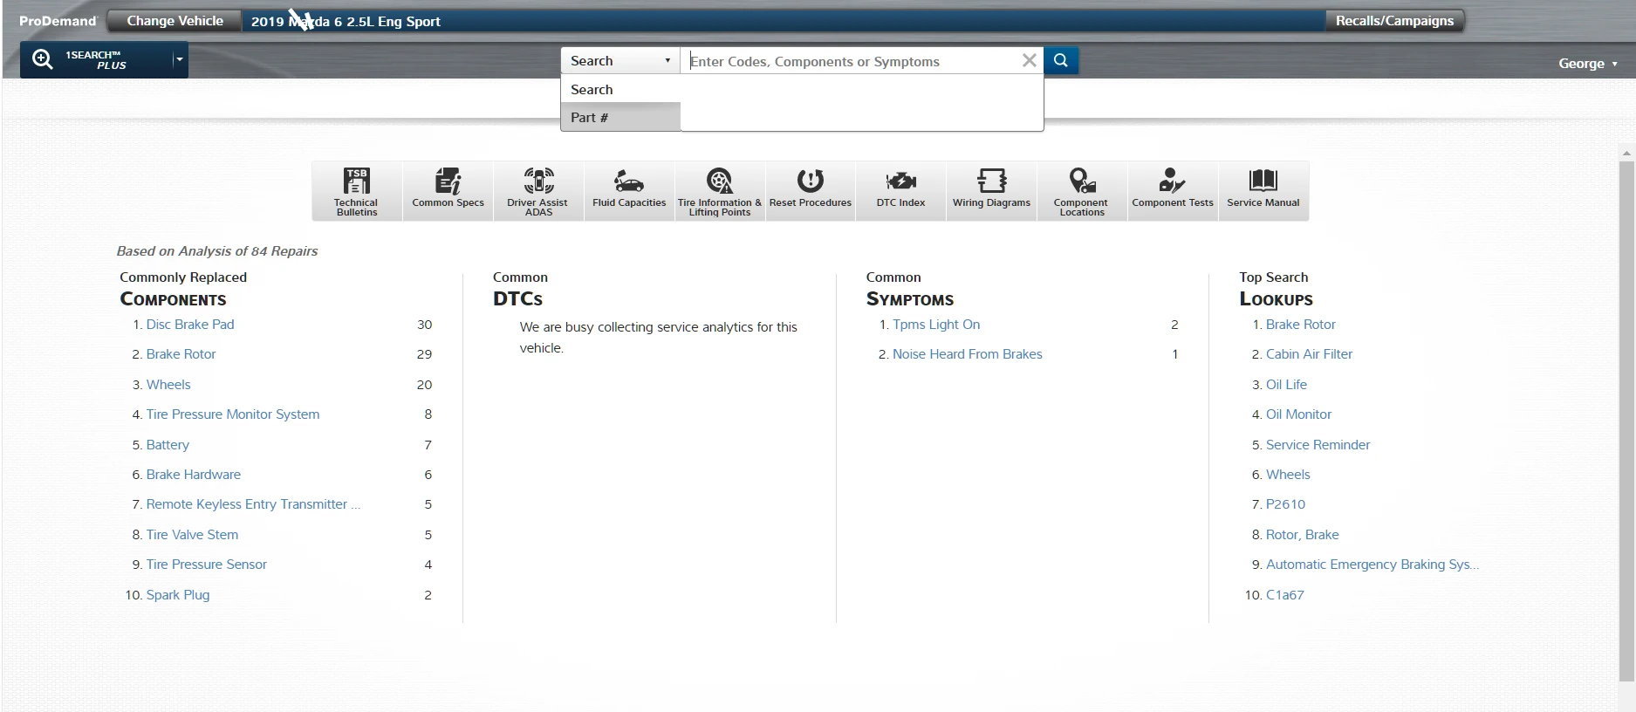
Task: Open the Search type combo box
Action: pyautogui.click(x=620, y=60)
